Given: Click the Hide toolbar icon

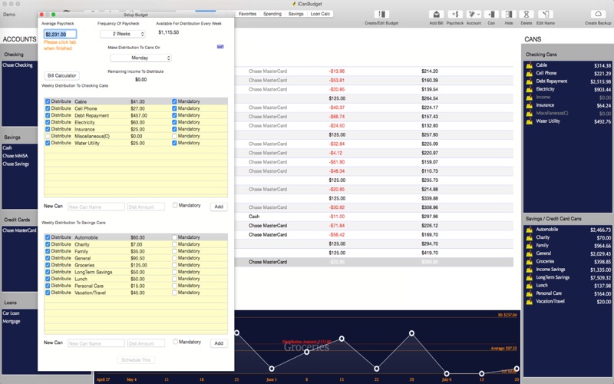Looking at the screenshot, I should [509, 15].
